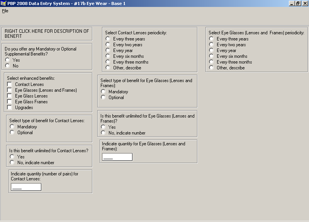Select Every year for Contact Lenses periodicity
Screen dimensions: 309x222
(108, 50)
